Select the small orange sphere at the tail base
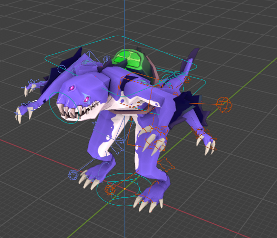This screenshot has height=238, width=277. click(187, 79)
